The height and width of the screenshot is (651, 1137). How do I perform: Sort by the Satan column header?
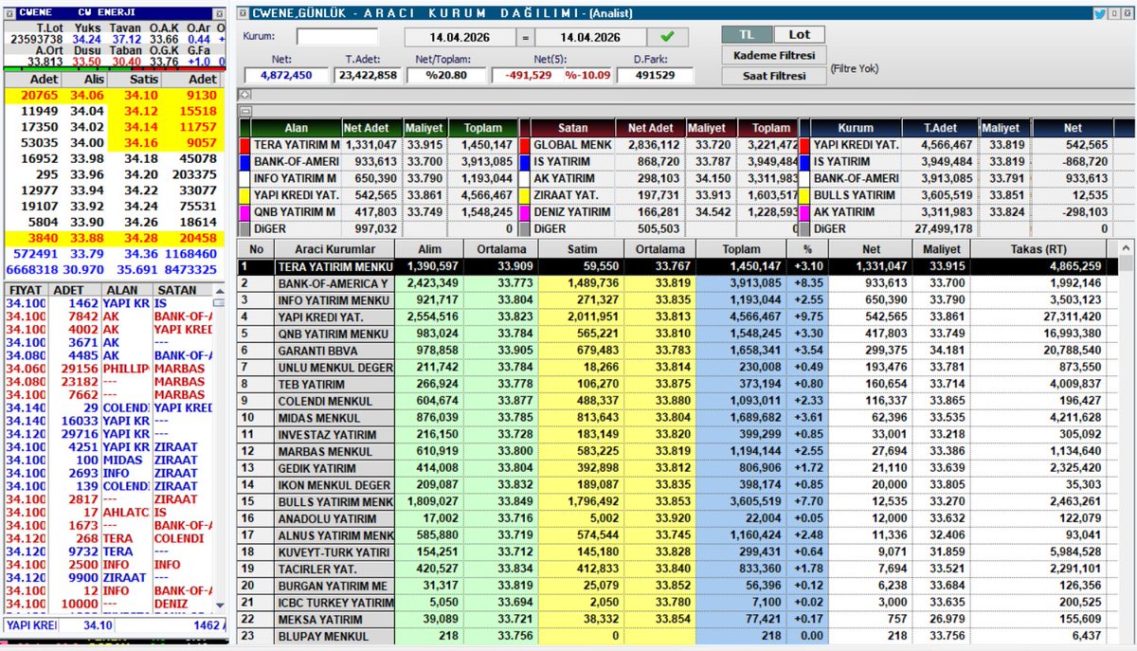coord(572,128)
